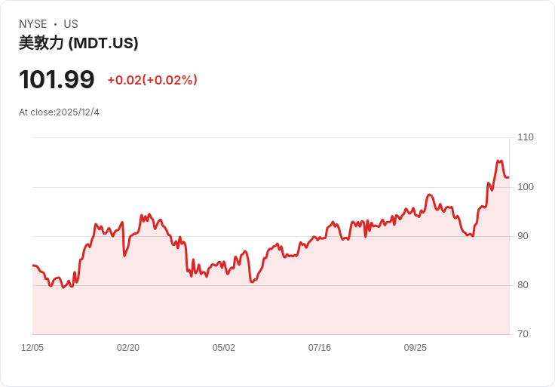
Task: Select the 05/02 date axis label
Action: coord(224,348)
